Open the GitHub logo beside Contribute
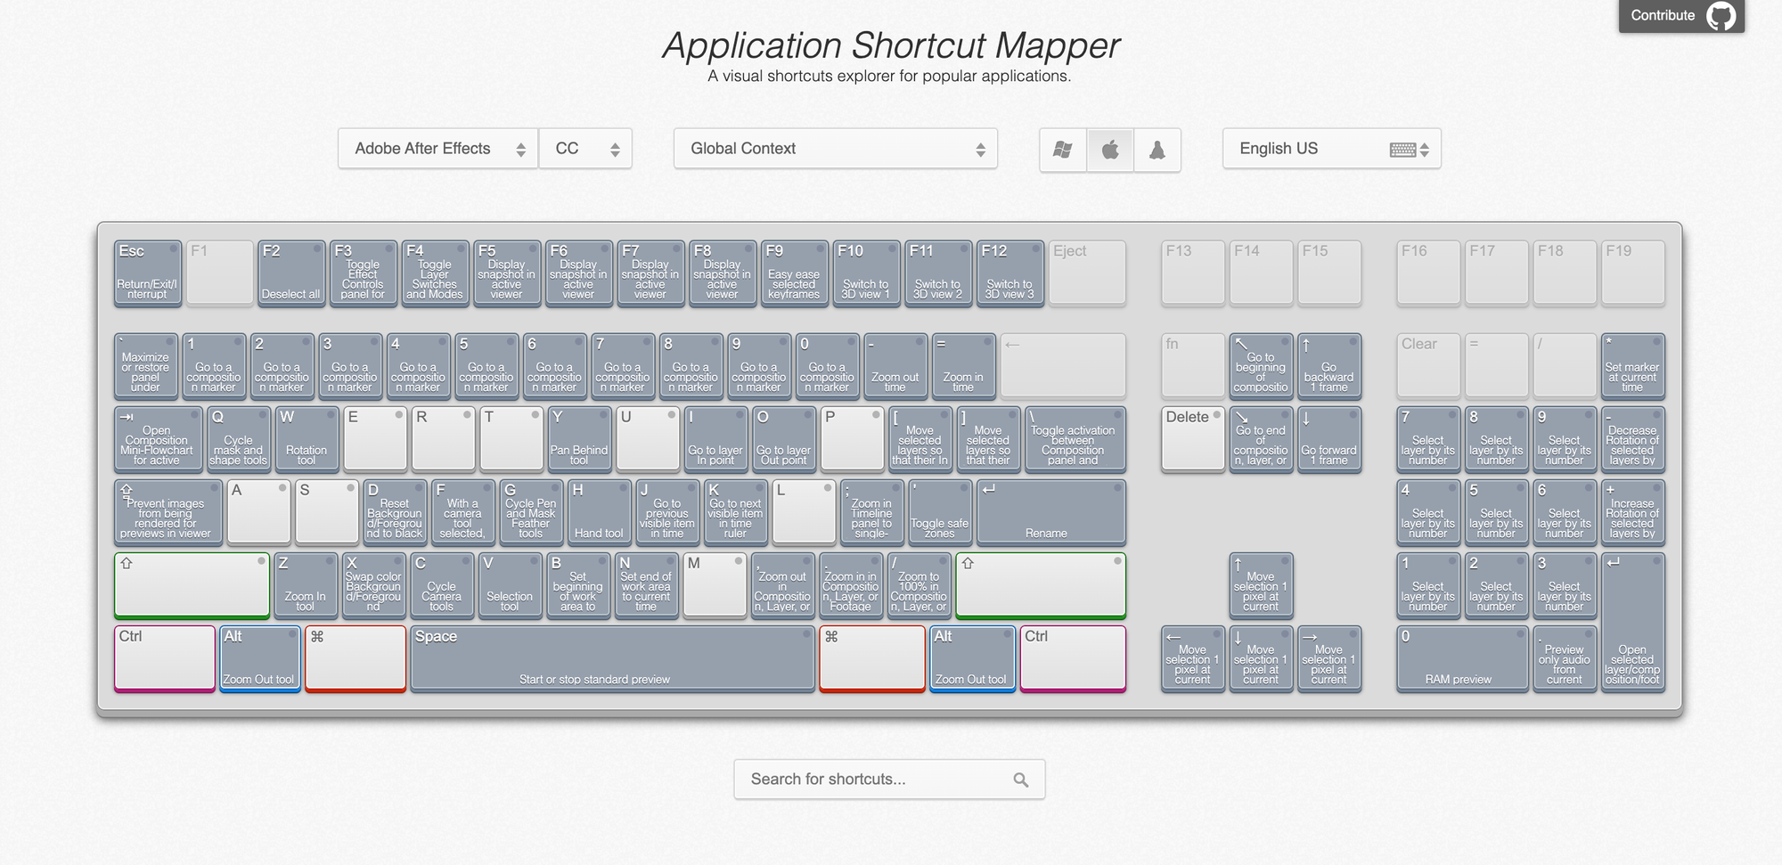Screen dimensions: 1782x865 pos(1721,16)
